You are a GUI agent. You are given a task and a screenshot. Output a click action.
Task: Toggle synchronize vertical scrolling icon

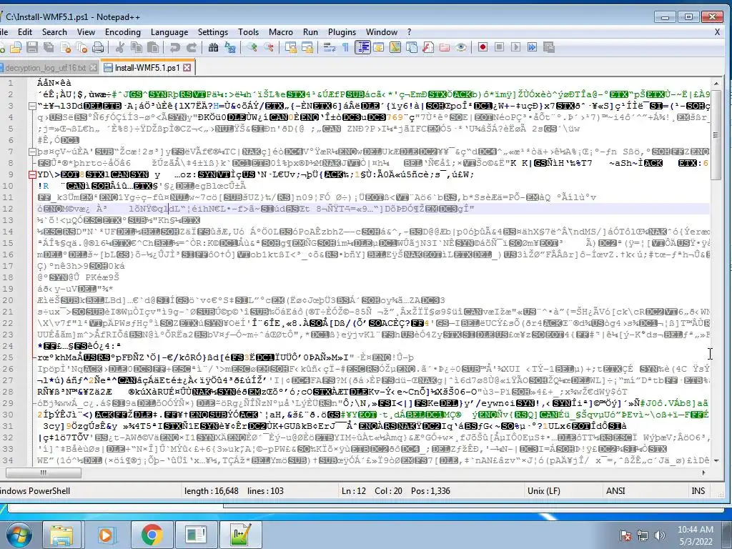(x=291, y=47)
